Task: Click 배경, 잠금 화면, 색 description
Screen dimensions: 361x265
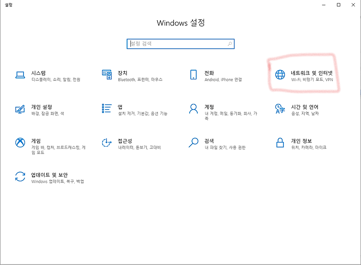Action: click(48, 114)
